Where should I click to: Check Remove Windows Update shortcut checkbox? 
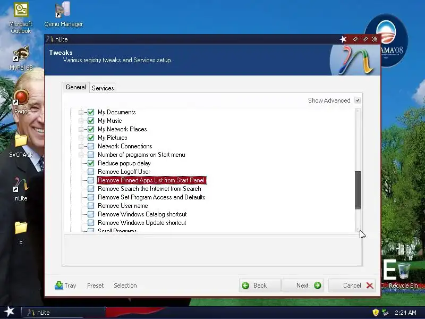pos(91,223)
